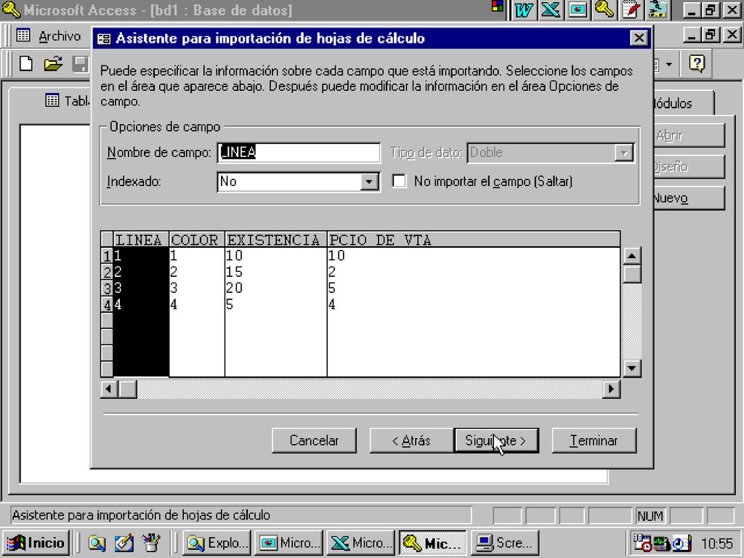Close the import wizard dialog
The image size is (744, 558).
pyautogui.click(x=638, y=39)
